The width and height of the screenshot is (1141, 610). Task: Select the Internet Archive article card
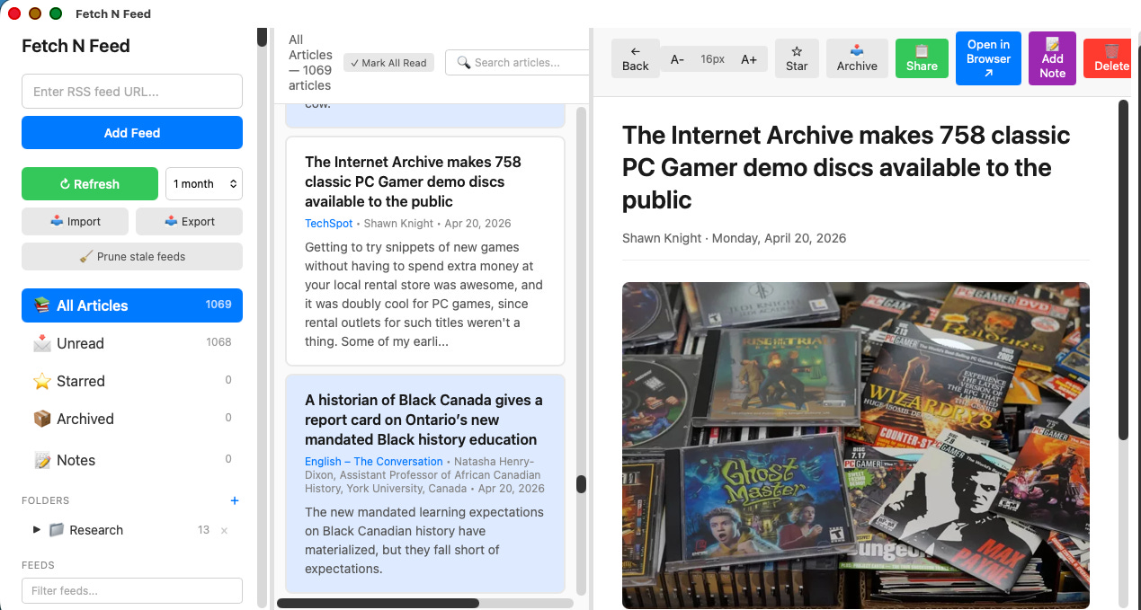coord(425,251)
